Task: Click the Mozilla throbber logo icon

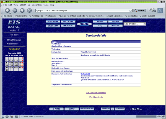Action: pos(160,10)
